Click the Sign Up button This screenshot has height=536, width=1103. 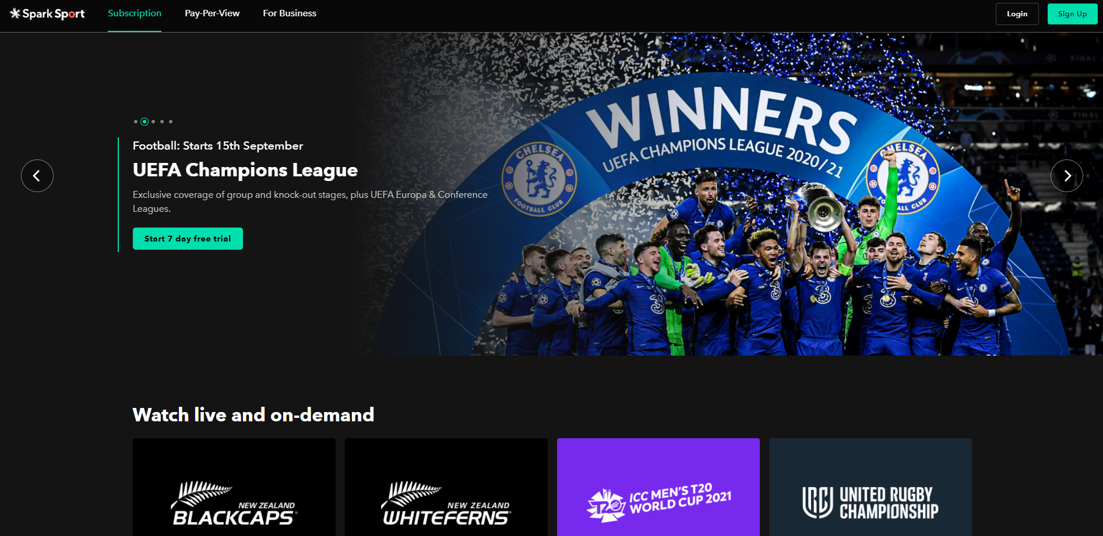pos(1072,14)
